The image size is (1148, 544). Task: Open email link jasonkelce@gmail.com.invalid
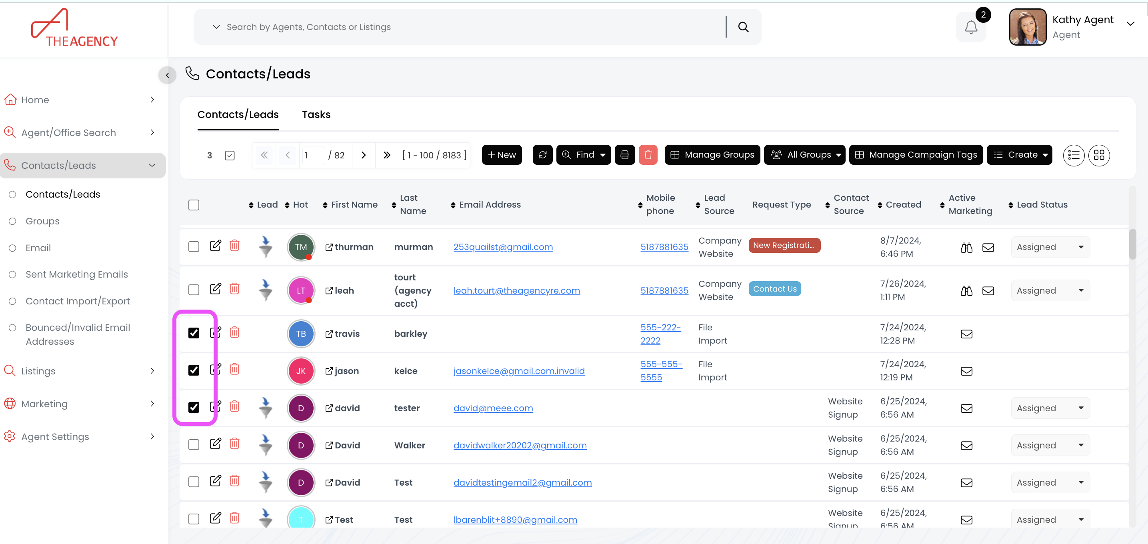519,371
